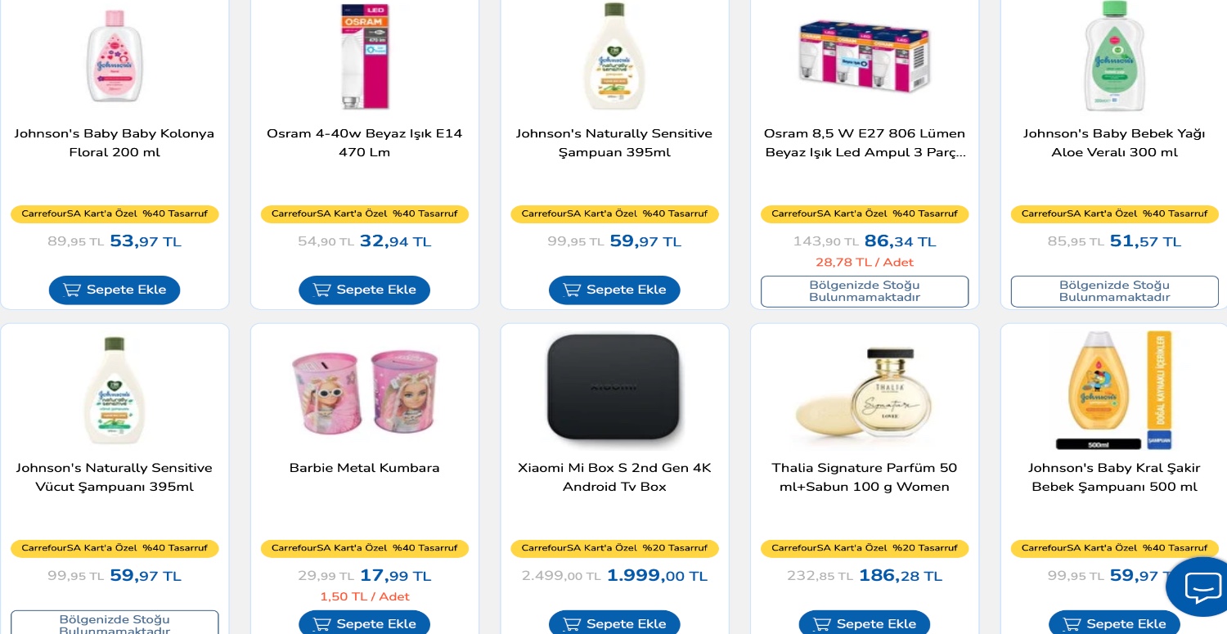Click the cart icon on Johnson's Baby Kolonya Sepete Ekle
1227x634 pixels.
(x=72, y=290)
